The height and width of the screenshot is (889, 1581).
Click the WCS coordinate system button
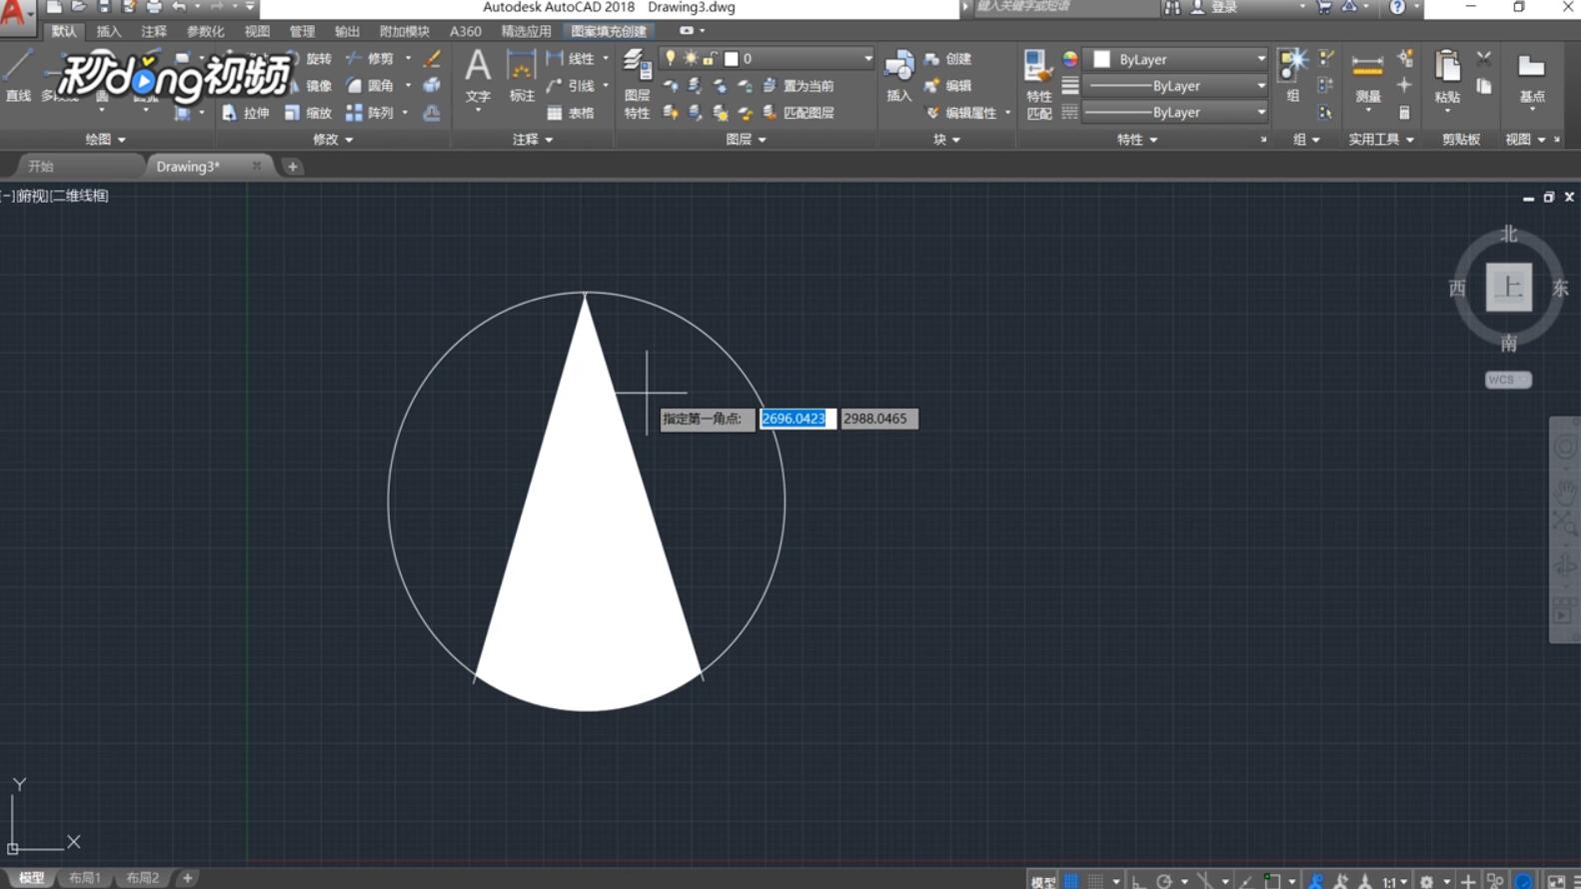1507,380
